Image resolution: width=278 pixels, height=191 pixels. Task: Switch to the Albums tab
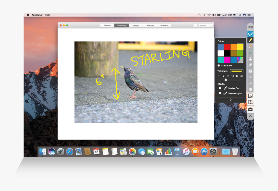(x=150, y=26)
